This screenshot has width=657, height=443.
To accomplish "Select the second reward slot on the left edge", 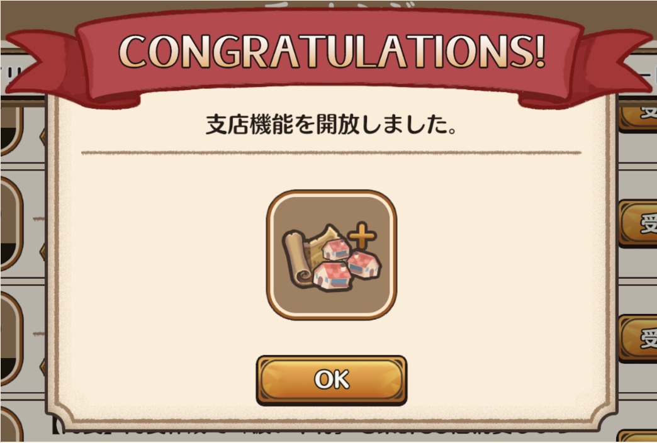I will pyautogui.click(x=11, y=223).
